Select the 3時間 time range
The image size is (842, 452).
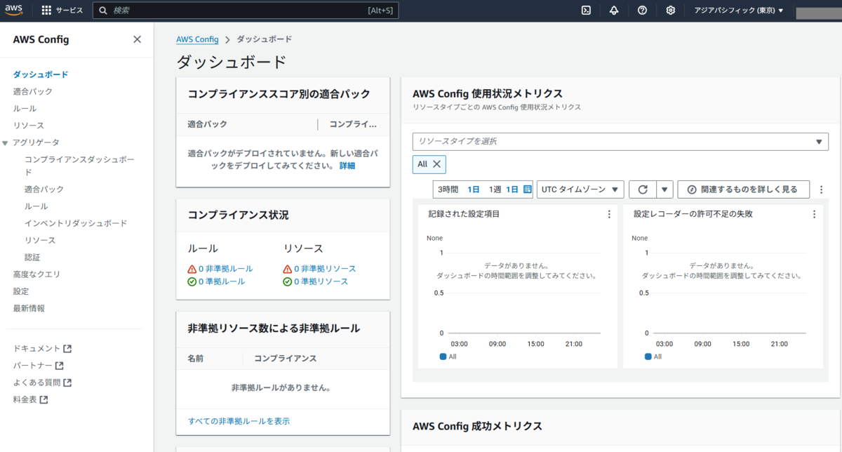(x=448, y=190)
